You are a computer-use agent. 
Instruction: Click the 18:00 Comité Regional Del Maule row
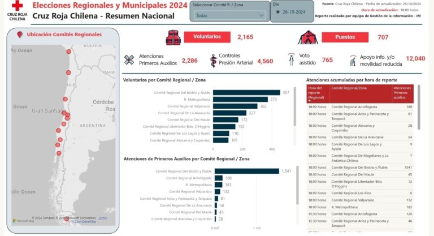coord(360,175)
